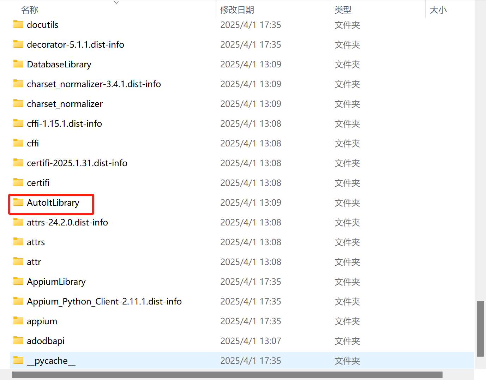Click the AutoItLibrary folder icon
Screen dimensions: 486x380
pyautogui.click(x=18, y=203)
